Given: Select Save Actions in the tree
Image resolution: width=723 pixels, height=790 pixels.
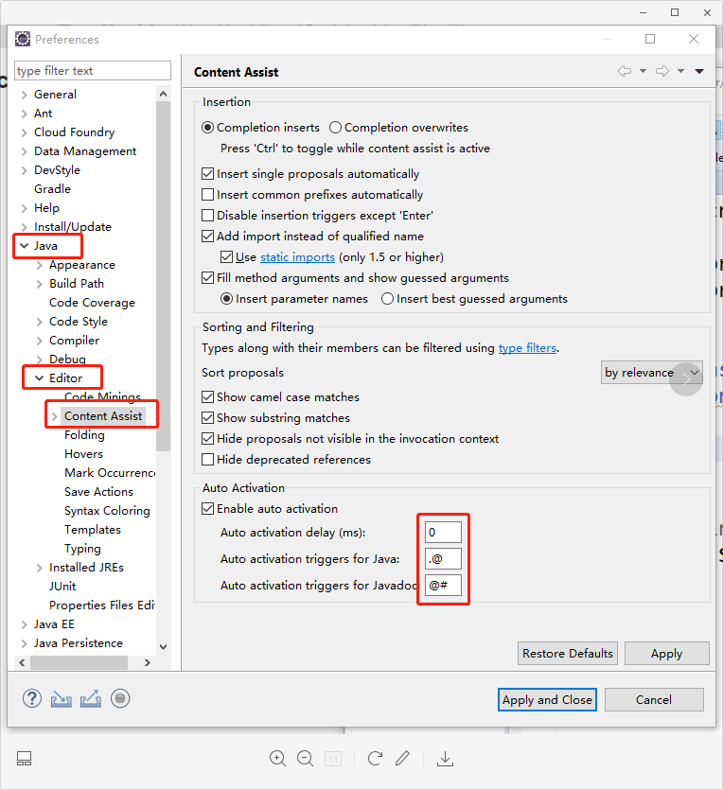Looking at the screenshot, I should click(98, 492).
